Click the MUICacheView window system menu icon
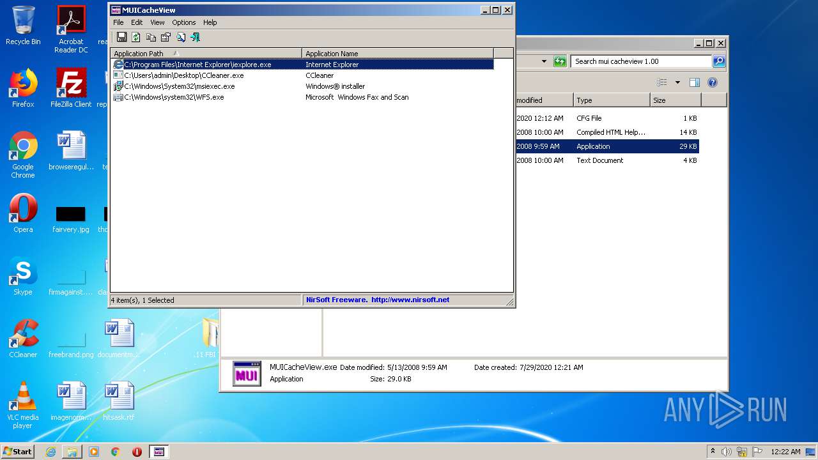Viewport: 818px width, 460px height. click(116, 10)
